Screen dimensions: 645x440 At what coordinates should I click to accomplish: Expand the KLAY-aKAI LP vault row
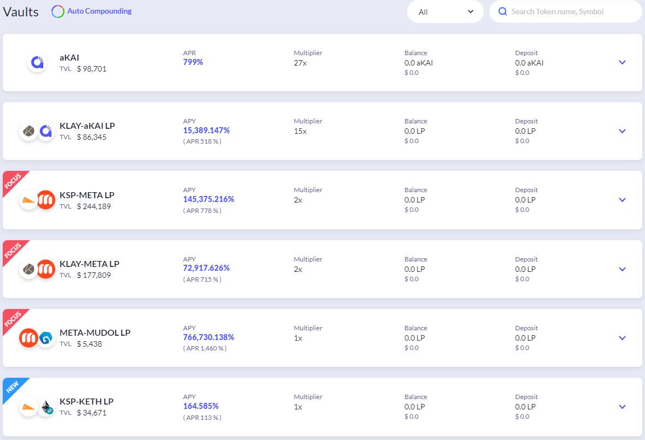tap(622, 131)
